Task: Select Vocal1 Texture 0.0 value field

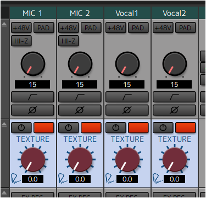Action: pyautogui.click(x=127, y=179)
